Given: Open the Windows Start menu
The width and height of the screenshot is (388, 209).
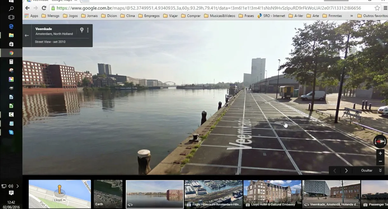Looking at the screenshot, I should [x=11, y=1].
